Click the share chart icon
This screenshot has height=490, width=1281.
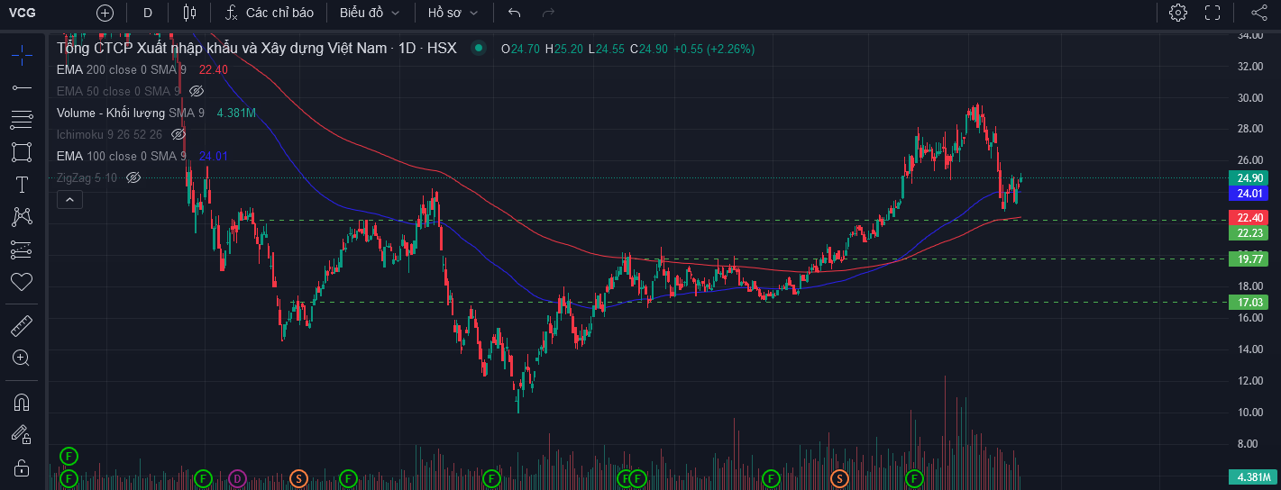[1259, 13]
